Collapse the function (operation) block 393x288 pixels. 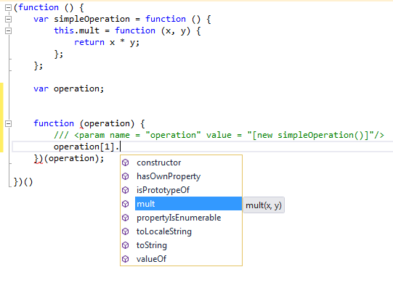click(x=8, y=123)
